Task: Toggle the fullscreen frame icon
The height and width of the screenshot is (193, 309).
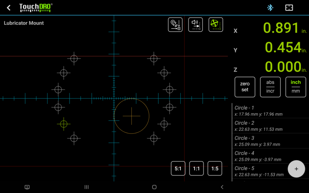Action: [289, 8]
